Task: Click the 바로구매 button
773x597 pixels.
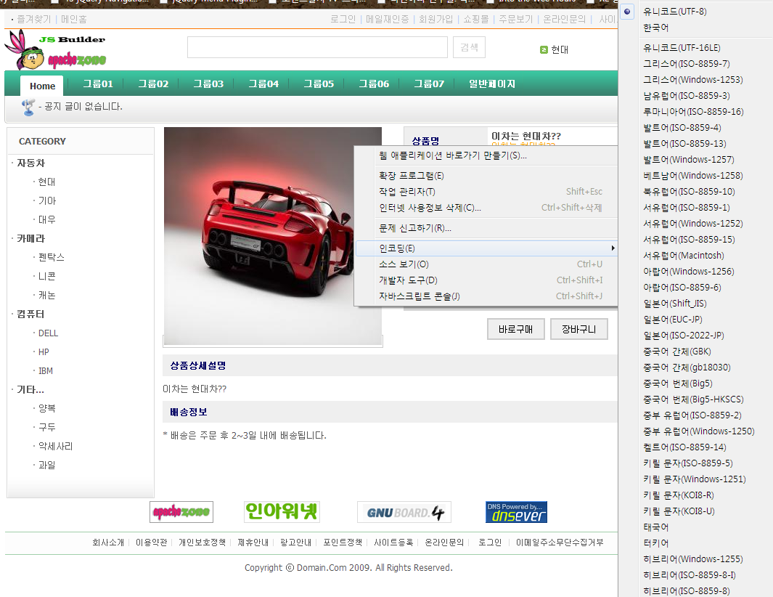Action: coord(515,329)
